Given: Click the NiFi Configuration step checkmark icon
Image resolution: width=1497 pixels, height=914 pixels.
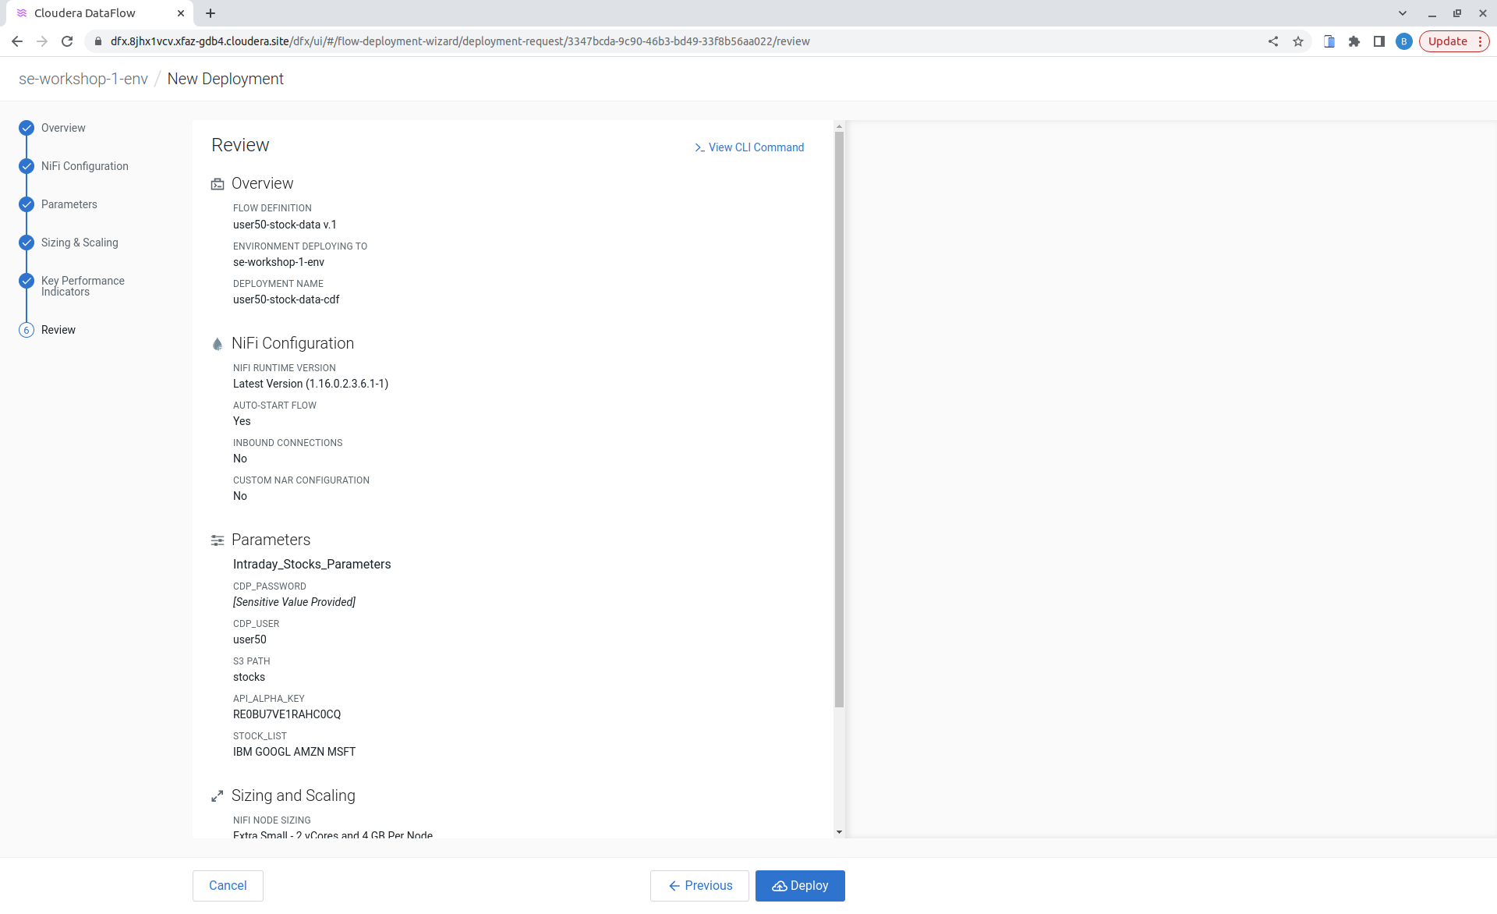Looking at the screenshot, I should point(27,166).
